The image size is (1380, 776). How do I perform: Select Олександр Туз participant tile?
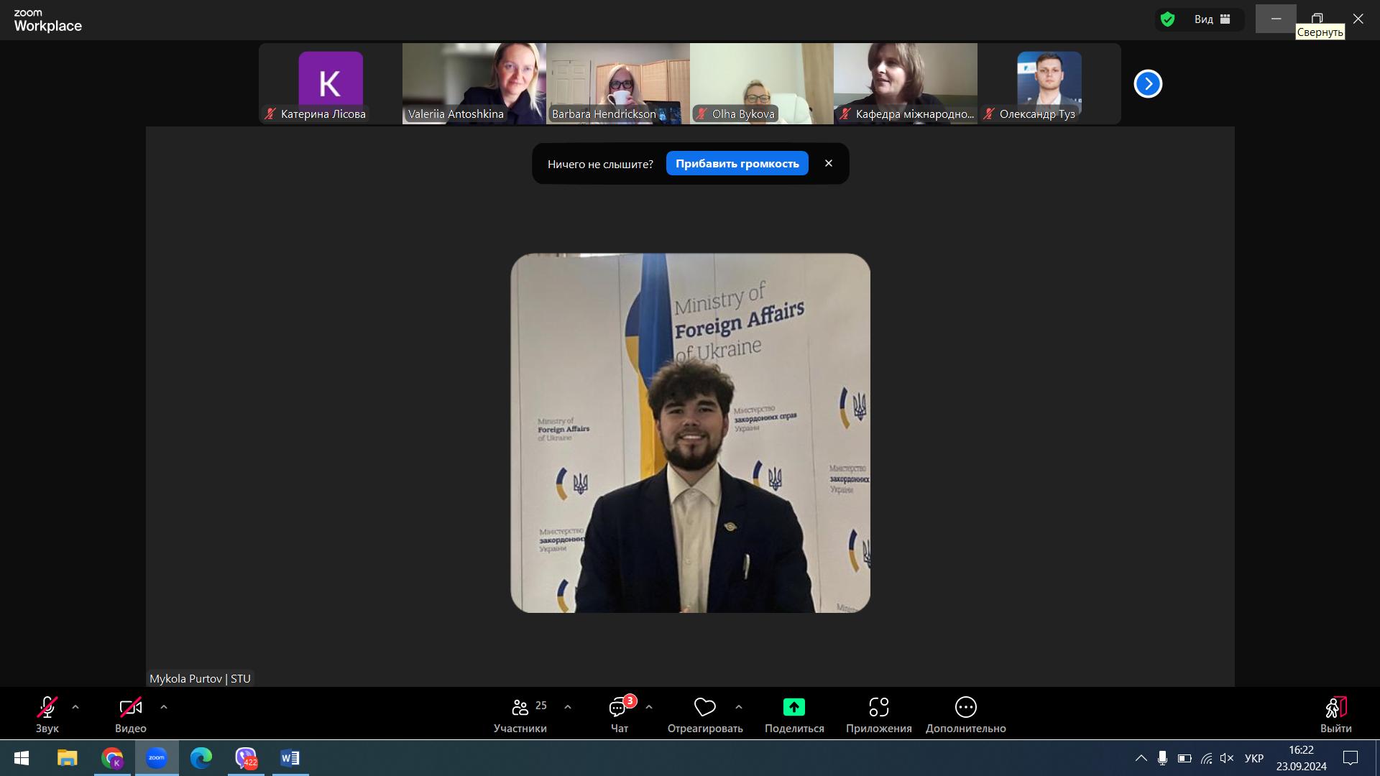[x=1049, y=83]
